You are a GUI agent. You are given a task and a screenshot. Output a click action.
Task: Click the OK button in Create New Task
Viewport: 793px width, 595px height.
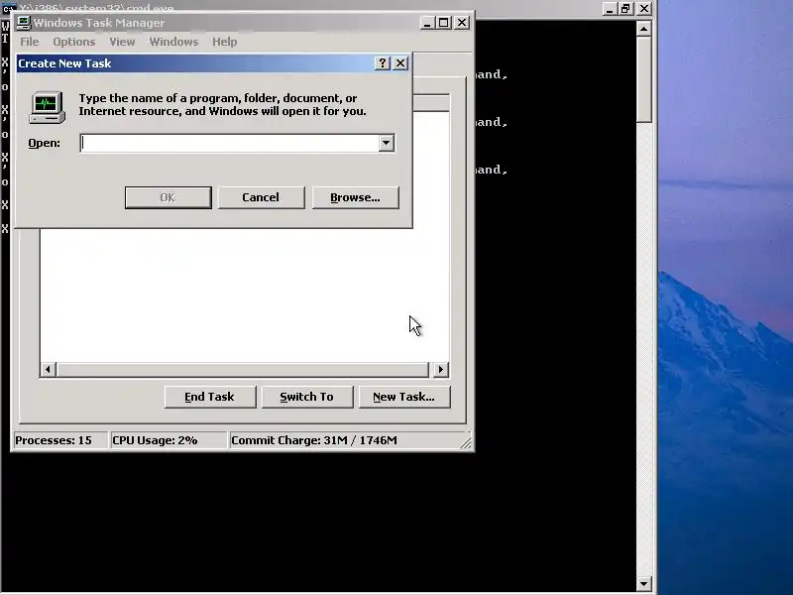168,197
